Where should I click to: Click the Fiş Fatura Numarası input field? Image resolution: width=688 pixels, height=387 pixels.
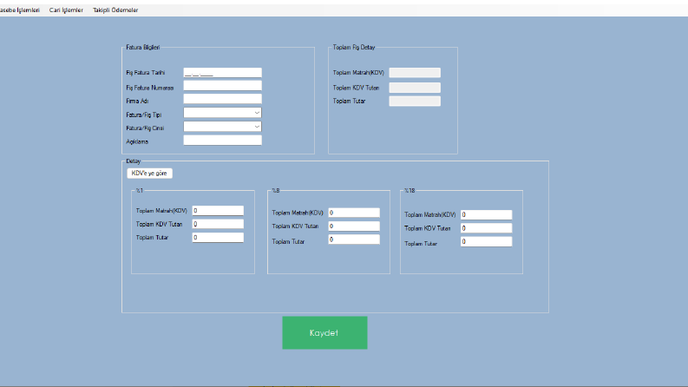coord(222,86)
